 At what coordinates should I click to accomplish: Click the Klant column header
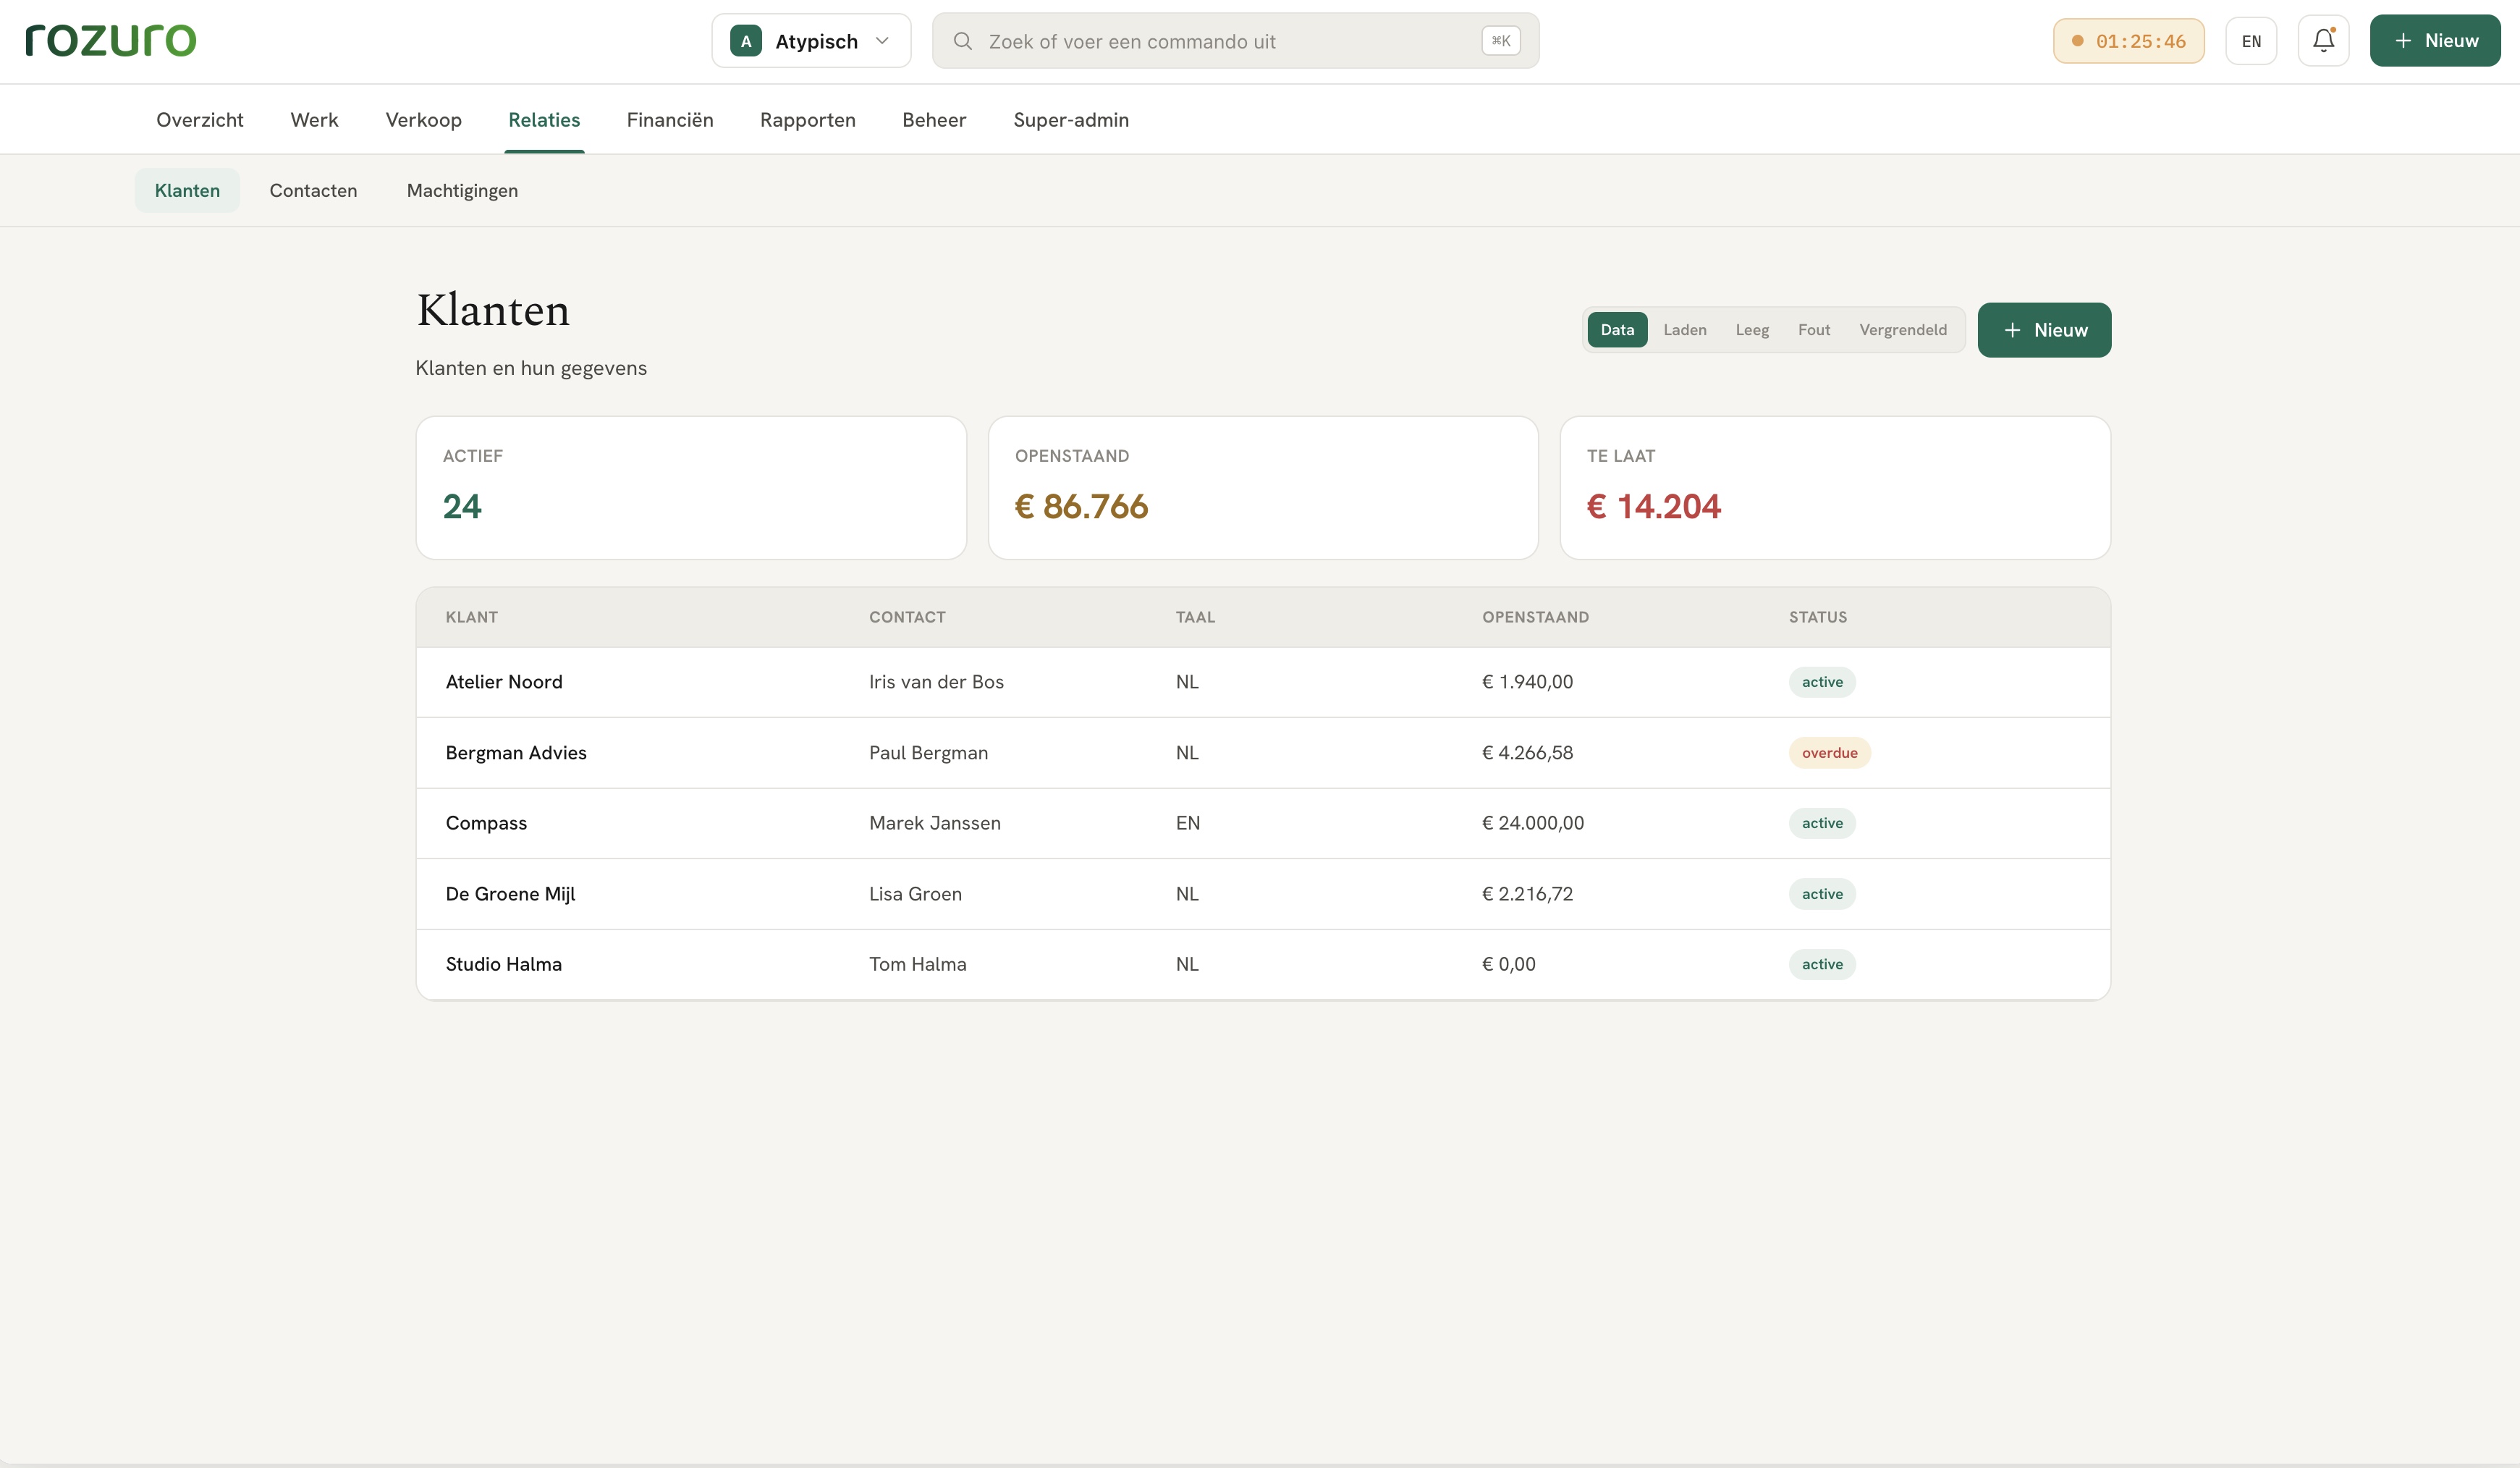click(x=472, y=617)
